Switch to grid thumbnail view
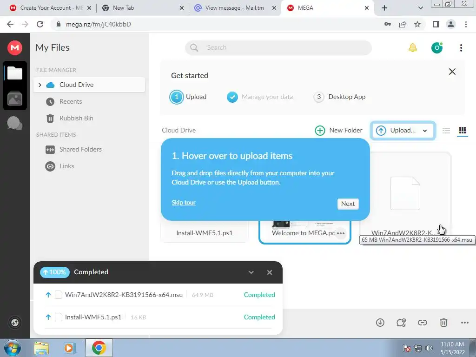 (x=463, y=130)
